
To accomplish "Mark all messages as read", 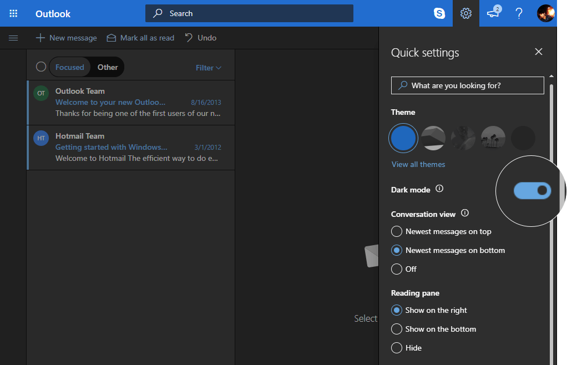I will [140, 38].
